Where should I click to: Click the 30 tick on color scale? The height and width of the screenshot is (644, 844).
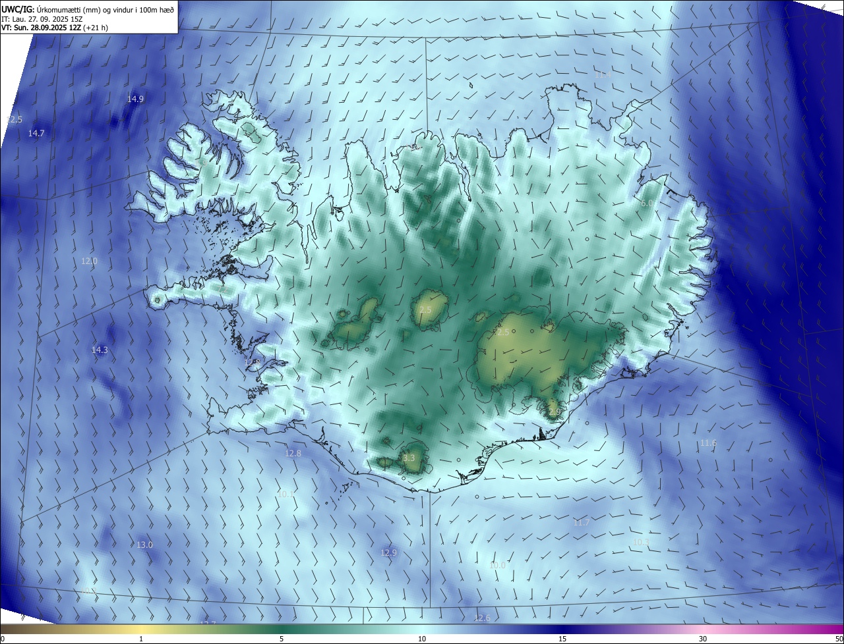click(x=703, y=639)
